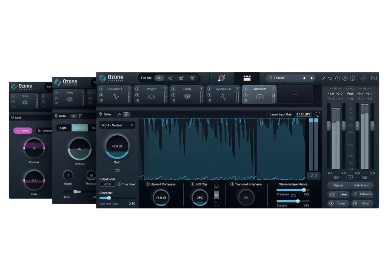Open the module chain view icon
The height and width of the screenshot is (258, 388).
247,78
